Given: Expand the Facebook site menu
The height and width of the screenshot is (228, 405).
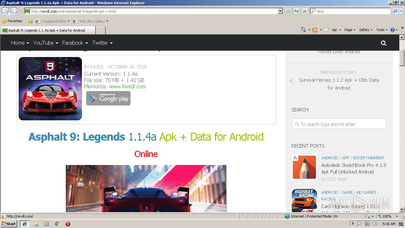Looking at the screenshot, I should click(x=75, y=43).
